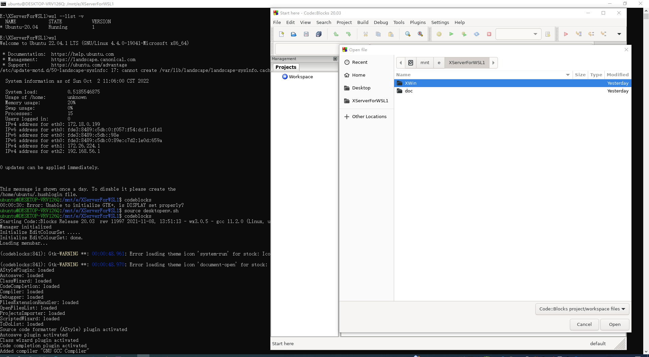649x357 pixels.
Task: Select the Projects tab in Management
Action: 286,67
